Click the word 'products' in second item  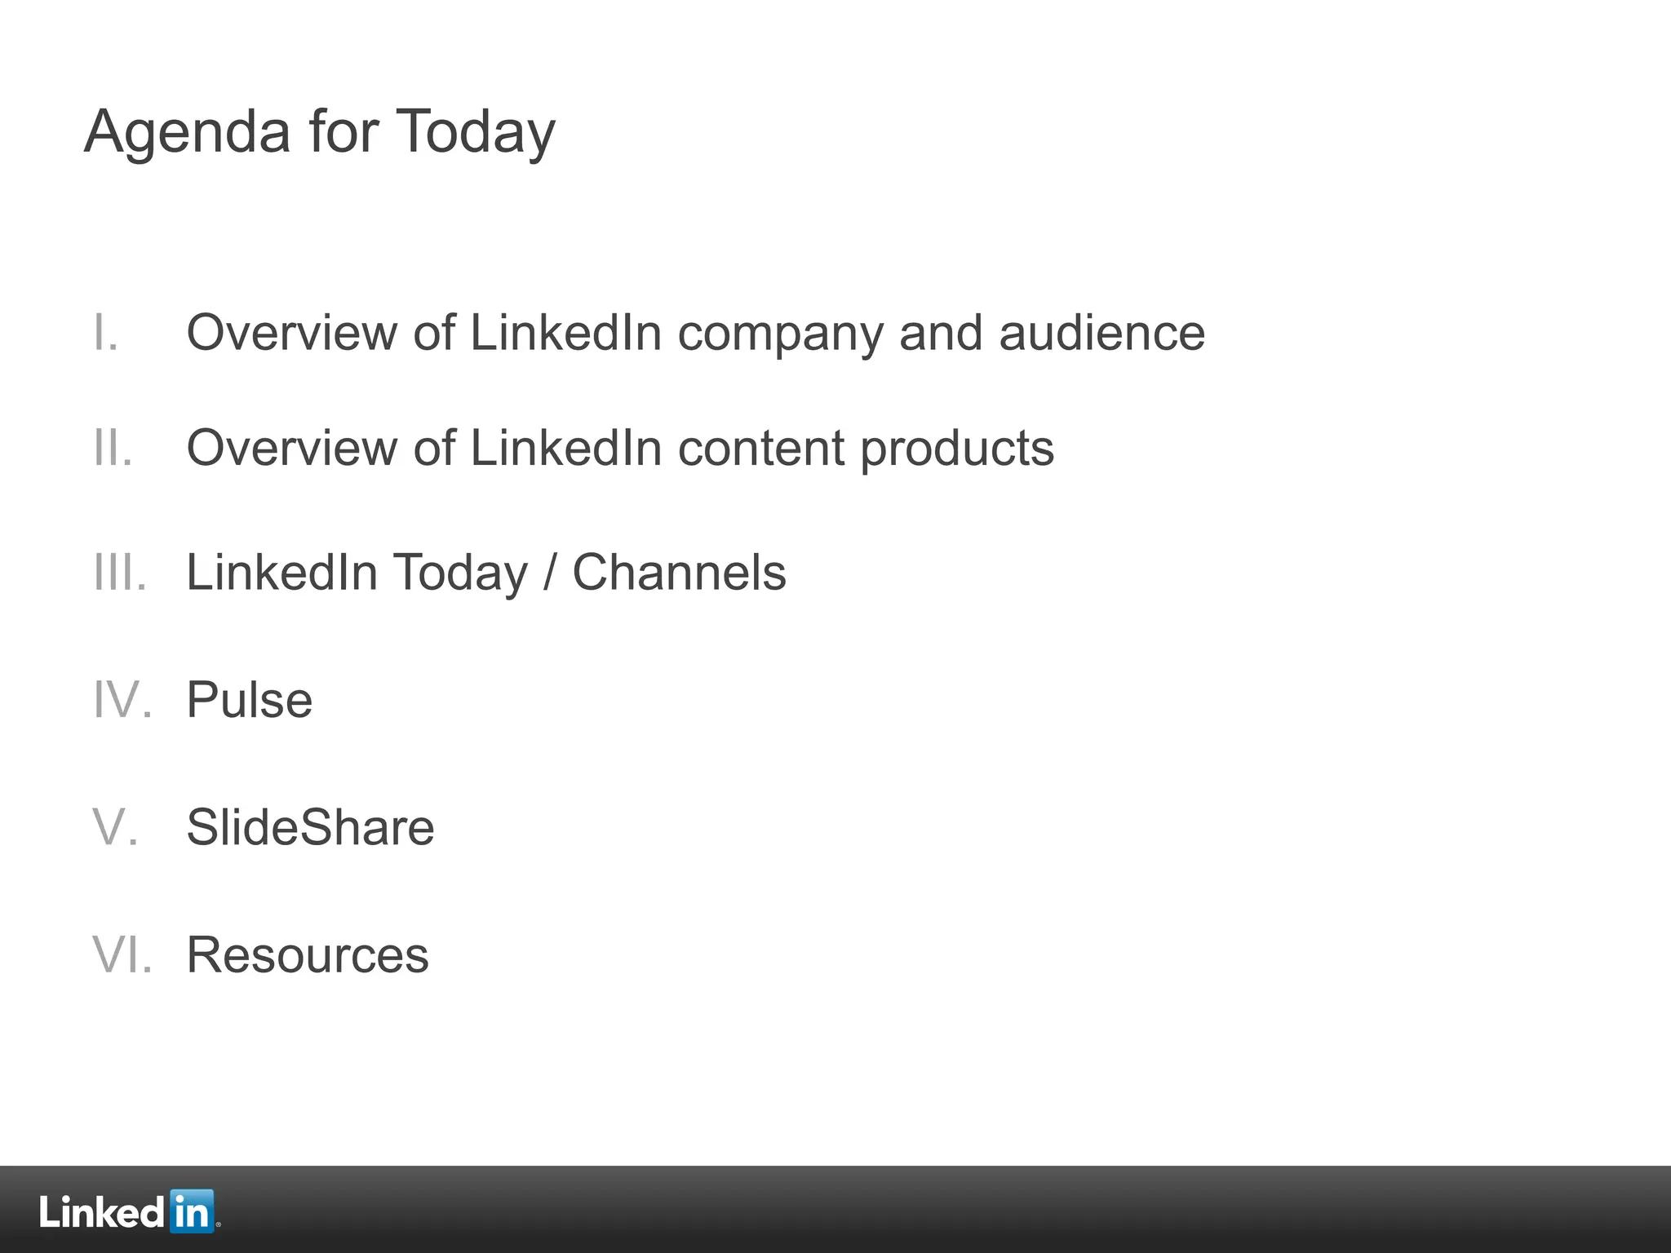tap(957, 449)
